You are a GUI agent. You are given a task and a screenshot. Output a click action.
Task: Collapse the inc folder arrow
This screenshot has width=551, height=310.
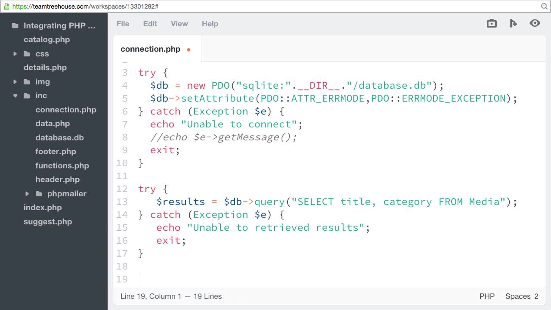tap(15, 96)
